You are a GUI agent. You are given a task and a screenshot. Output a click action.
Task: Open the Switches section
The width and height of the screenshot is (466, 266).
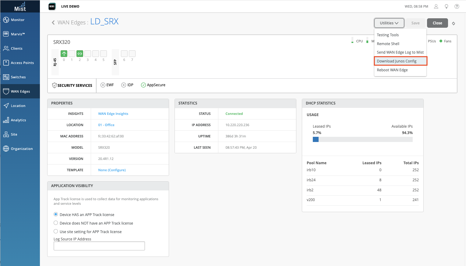pyautogui.click(x=18, y=77)
